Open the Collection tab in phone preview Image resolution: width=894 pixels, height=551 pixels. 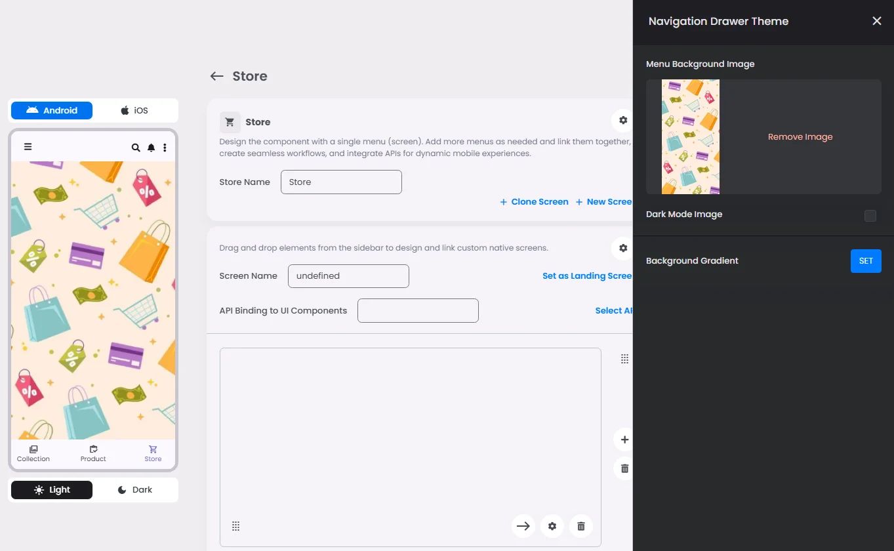(33, 454)
